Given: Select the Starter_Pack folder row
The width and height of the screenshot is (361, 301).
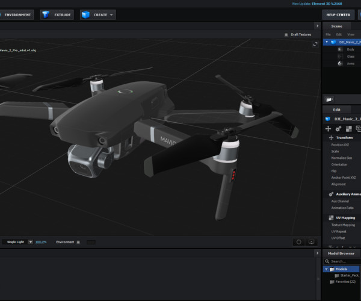Looking at the screenshot, I should (x=342, y=276).
